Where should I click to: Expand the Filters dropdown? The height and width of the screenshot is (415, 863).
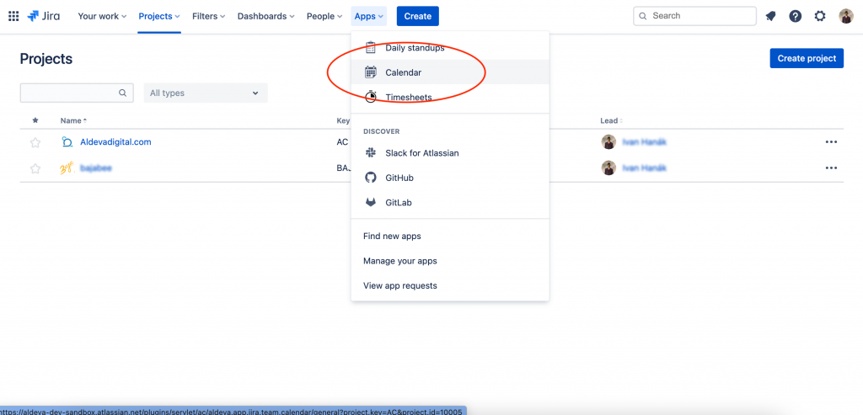pos(209,16)
